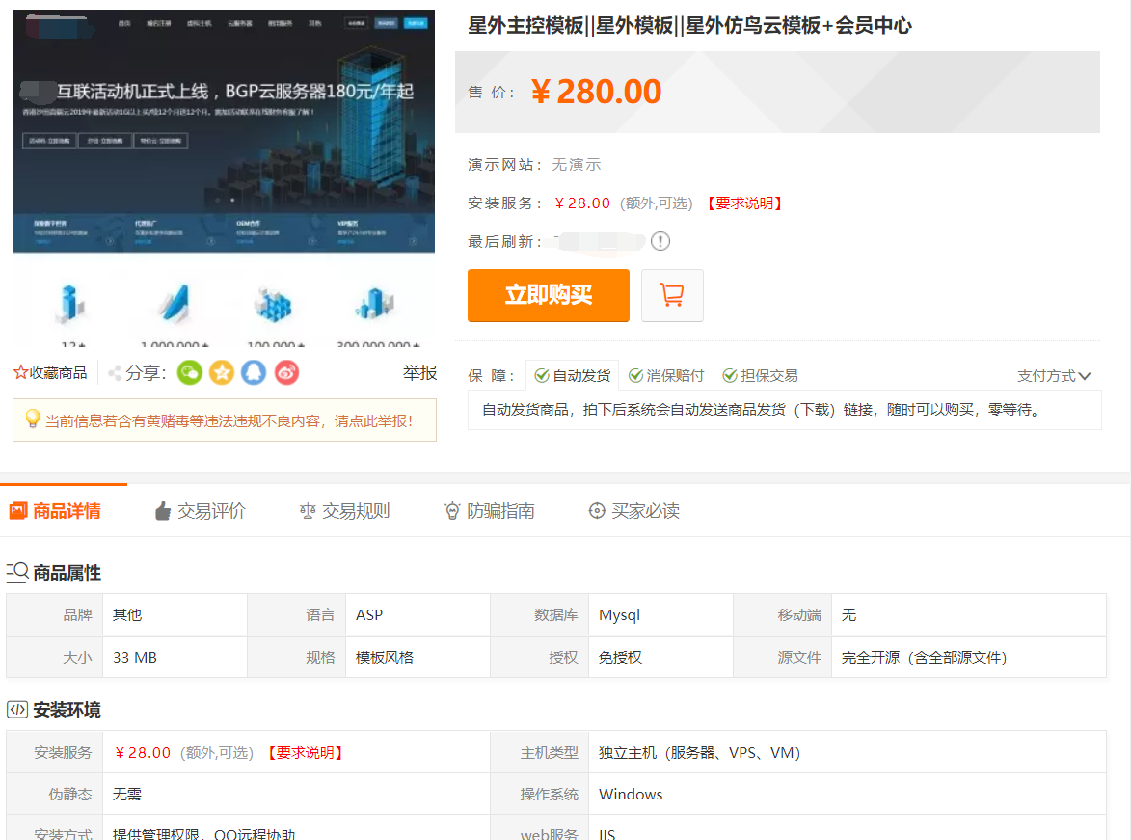Select the 自动发货 guarantee option
Viewport: 1131px width, 840px height.
573,376
